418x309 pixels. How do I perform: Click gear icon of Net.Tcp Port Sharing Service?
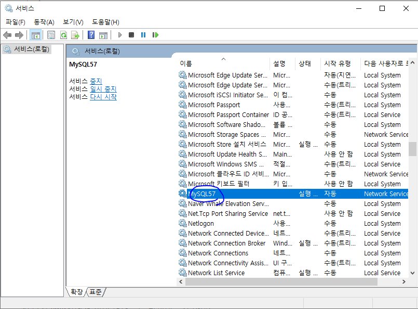[183, 213]
